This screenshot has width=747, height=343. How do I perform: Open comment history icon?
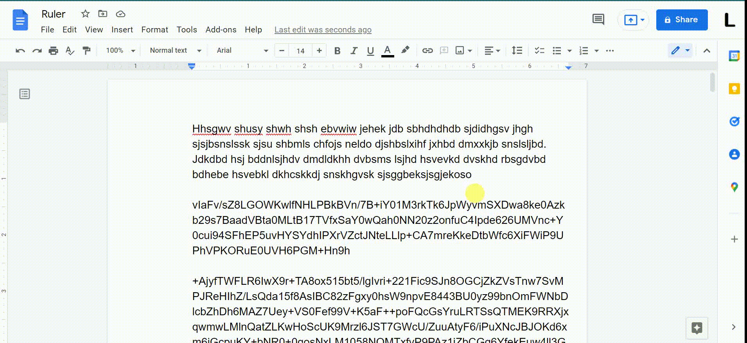point(598,20)
